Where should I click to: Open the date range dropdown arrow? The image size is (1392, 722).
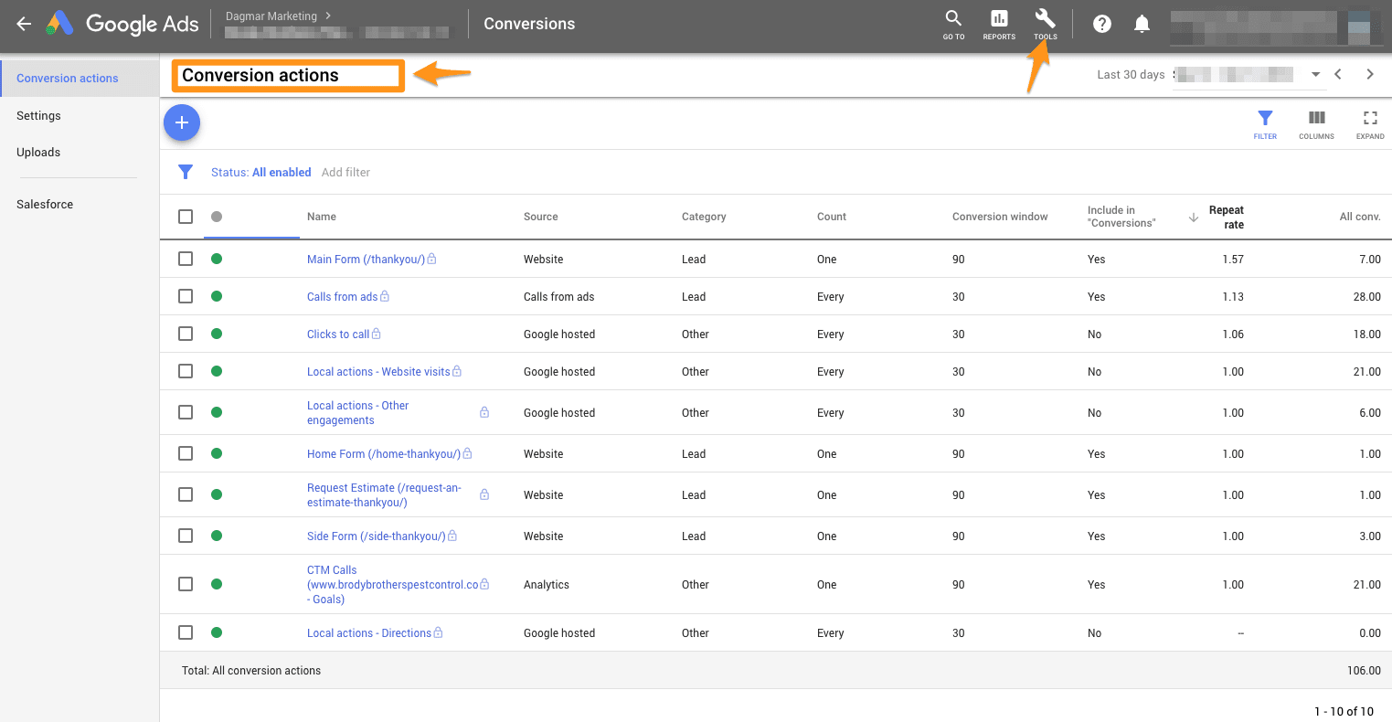[x=1316, y=75]
